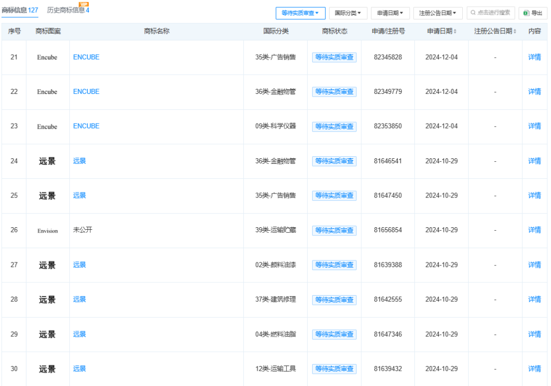
Task: Click the search magnifier icon
Action: pos(473,13)
